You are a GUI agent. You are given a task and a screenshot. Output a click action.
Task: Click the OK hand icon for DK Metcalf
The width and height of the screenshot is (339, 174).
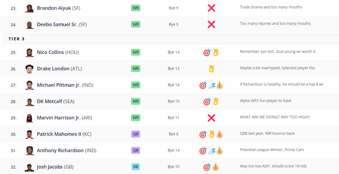pos(216,102)
